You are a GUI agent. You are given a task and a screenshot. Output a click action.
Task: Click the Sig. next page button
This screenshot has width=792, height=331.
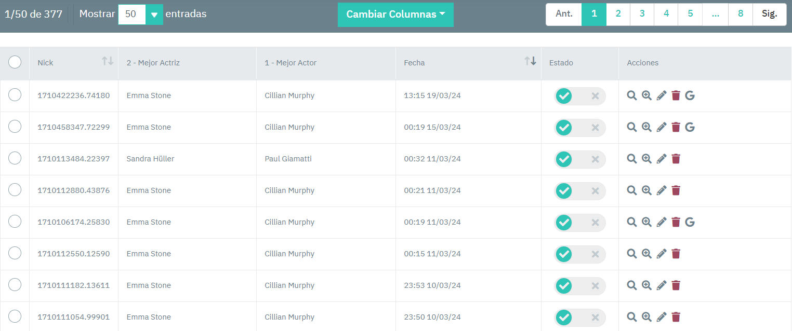pos(770,14)
